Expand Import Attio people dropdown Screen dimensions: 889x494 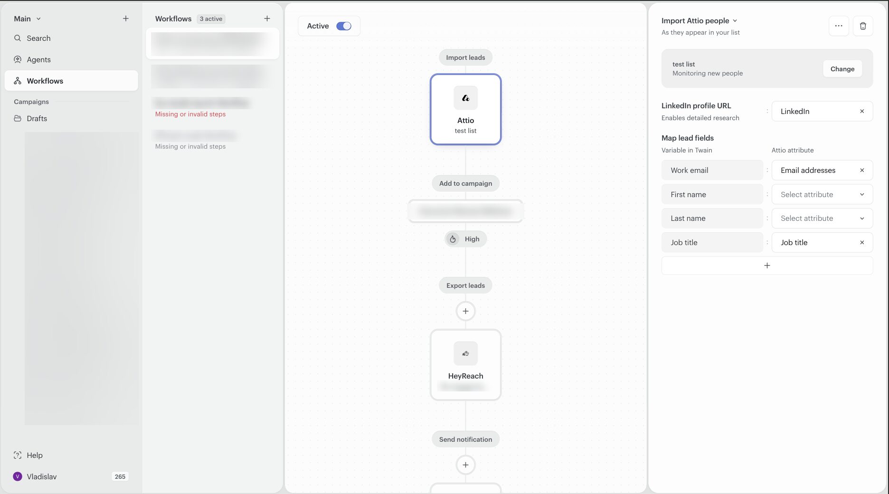(x=699, y=20)
